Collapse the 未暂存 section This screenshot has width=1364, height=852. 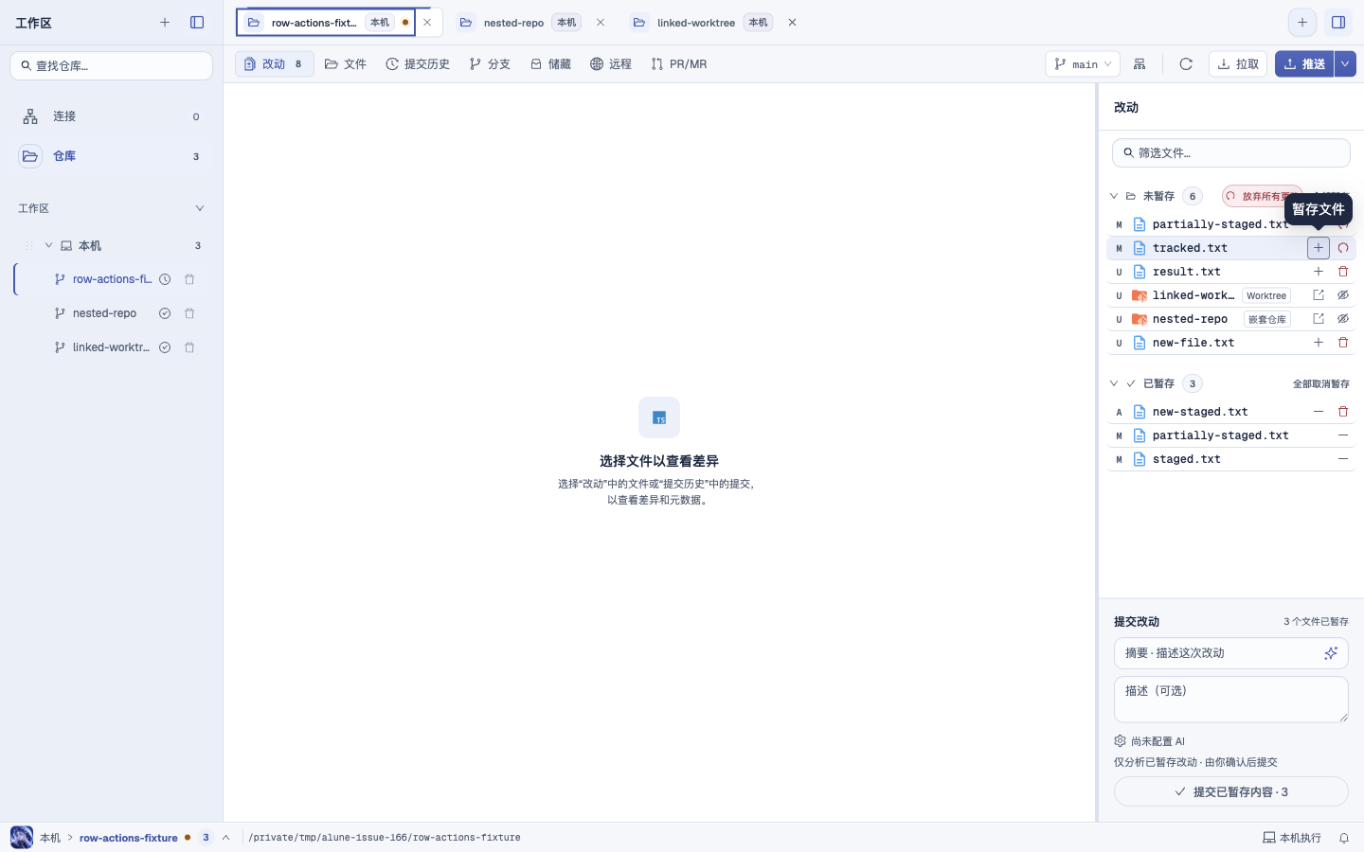tap(1114, 196)
